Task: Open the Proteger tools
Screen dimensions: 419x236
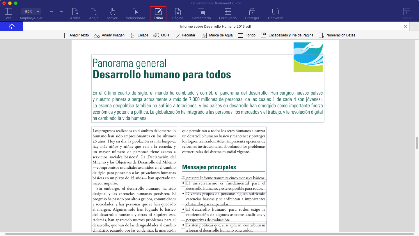Action: (252, 14)
